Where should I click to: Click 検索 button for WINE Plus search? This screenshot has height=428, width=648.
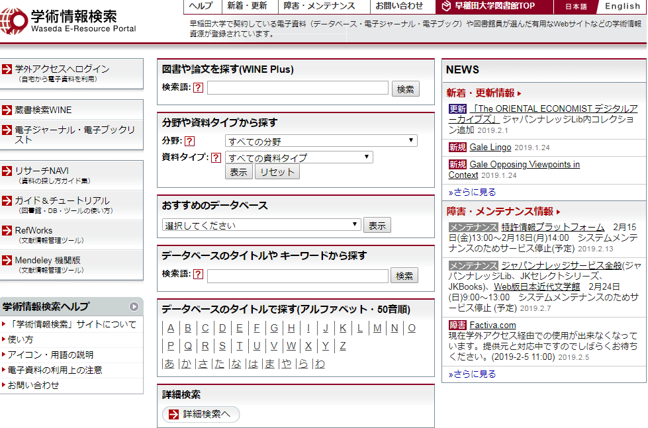[405, 89]
